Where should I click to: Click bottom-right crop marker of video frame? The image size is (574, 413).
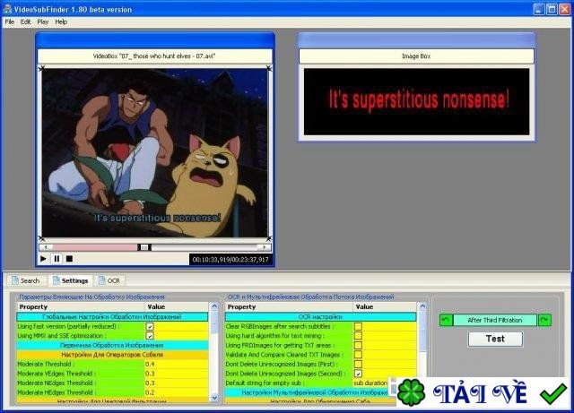(x=269, y=239)
